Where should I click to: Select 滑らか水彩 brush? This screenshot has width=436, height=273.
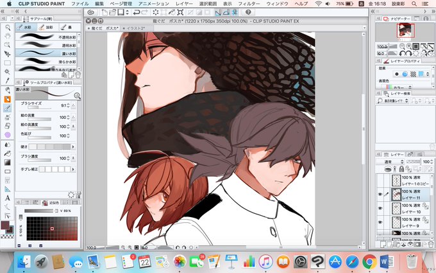coord(46,62)
